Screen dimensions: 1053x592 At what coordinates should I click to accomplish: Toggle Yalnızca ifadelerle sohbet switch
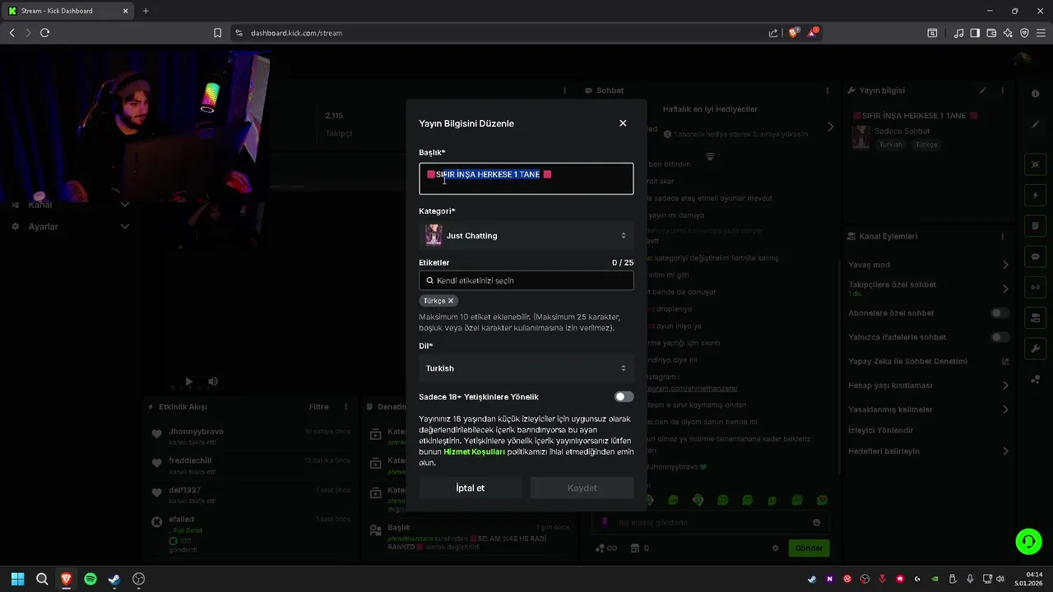click(x=1000, y=337)
